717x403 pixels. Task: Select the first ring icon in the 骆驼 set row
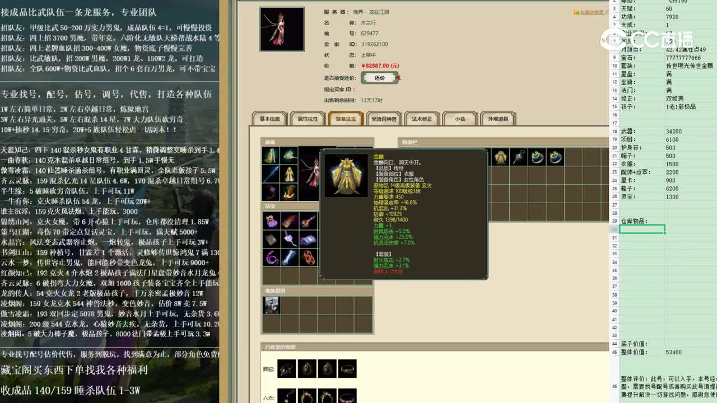coord(287,368)
